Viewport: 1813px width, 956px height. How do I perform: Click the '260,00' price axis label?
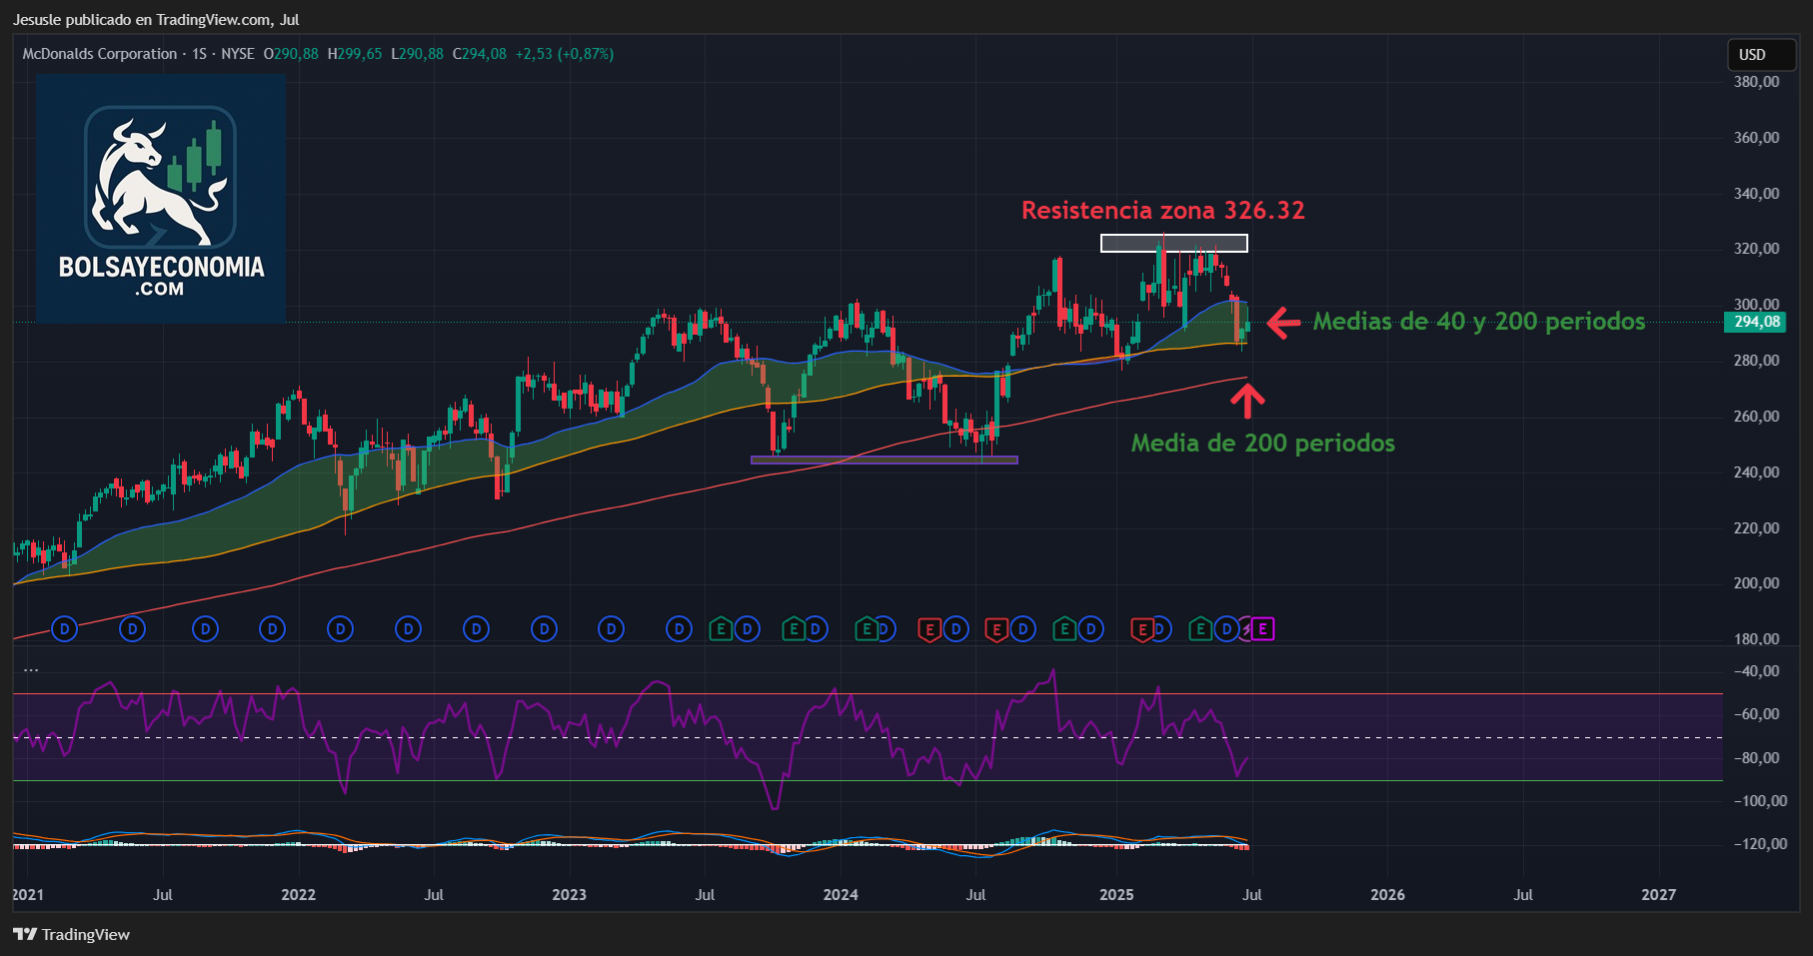(1757, 416)
